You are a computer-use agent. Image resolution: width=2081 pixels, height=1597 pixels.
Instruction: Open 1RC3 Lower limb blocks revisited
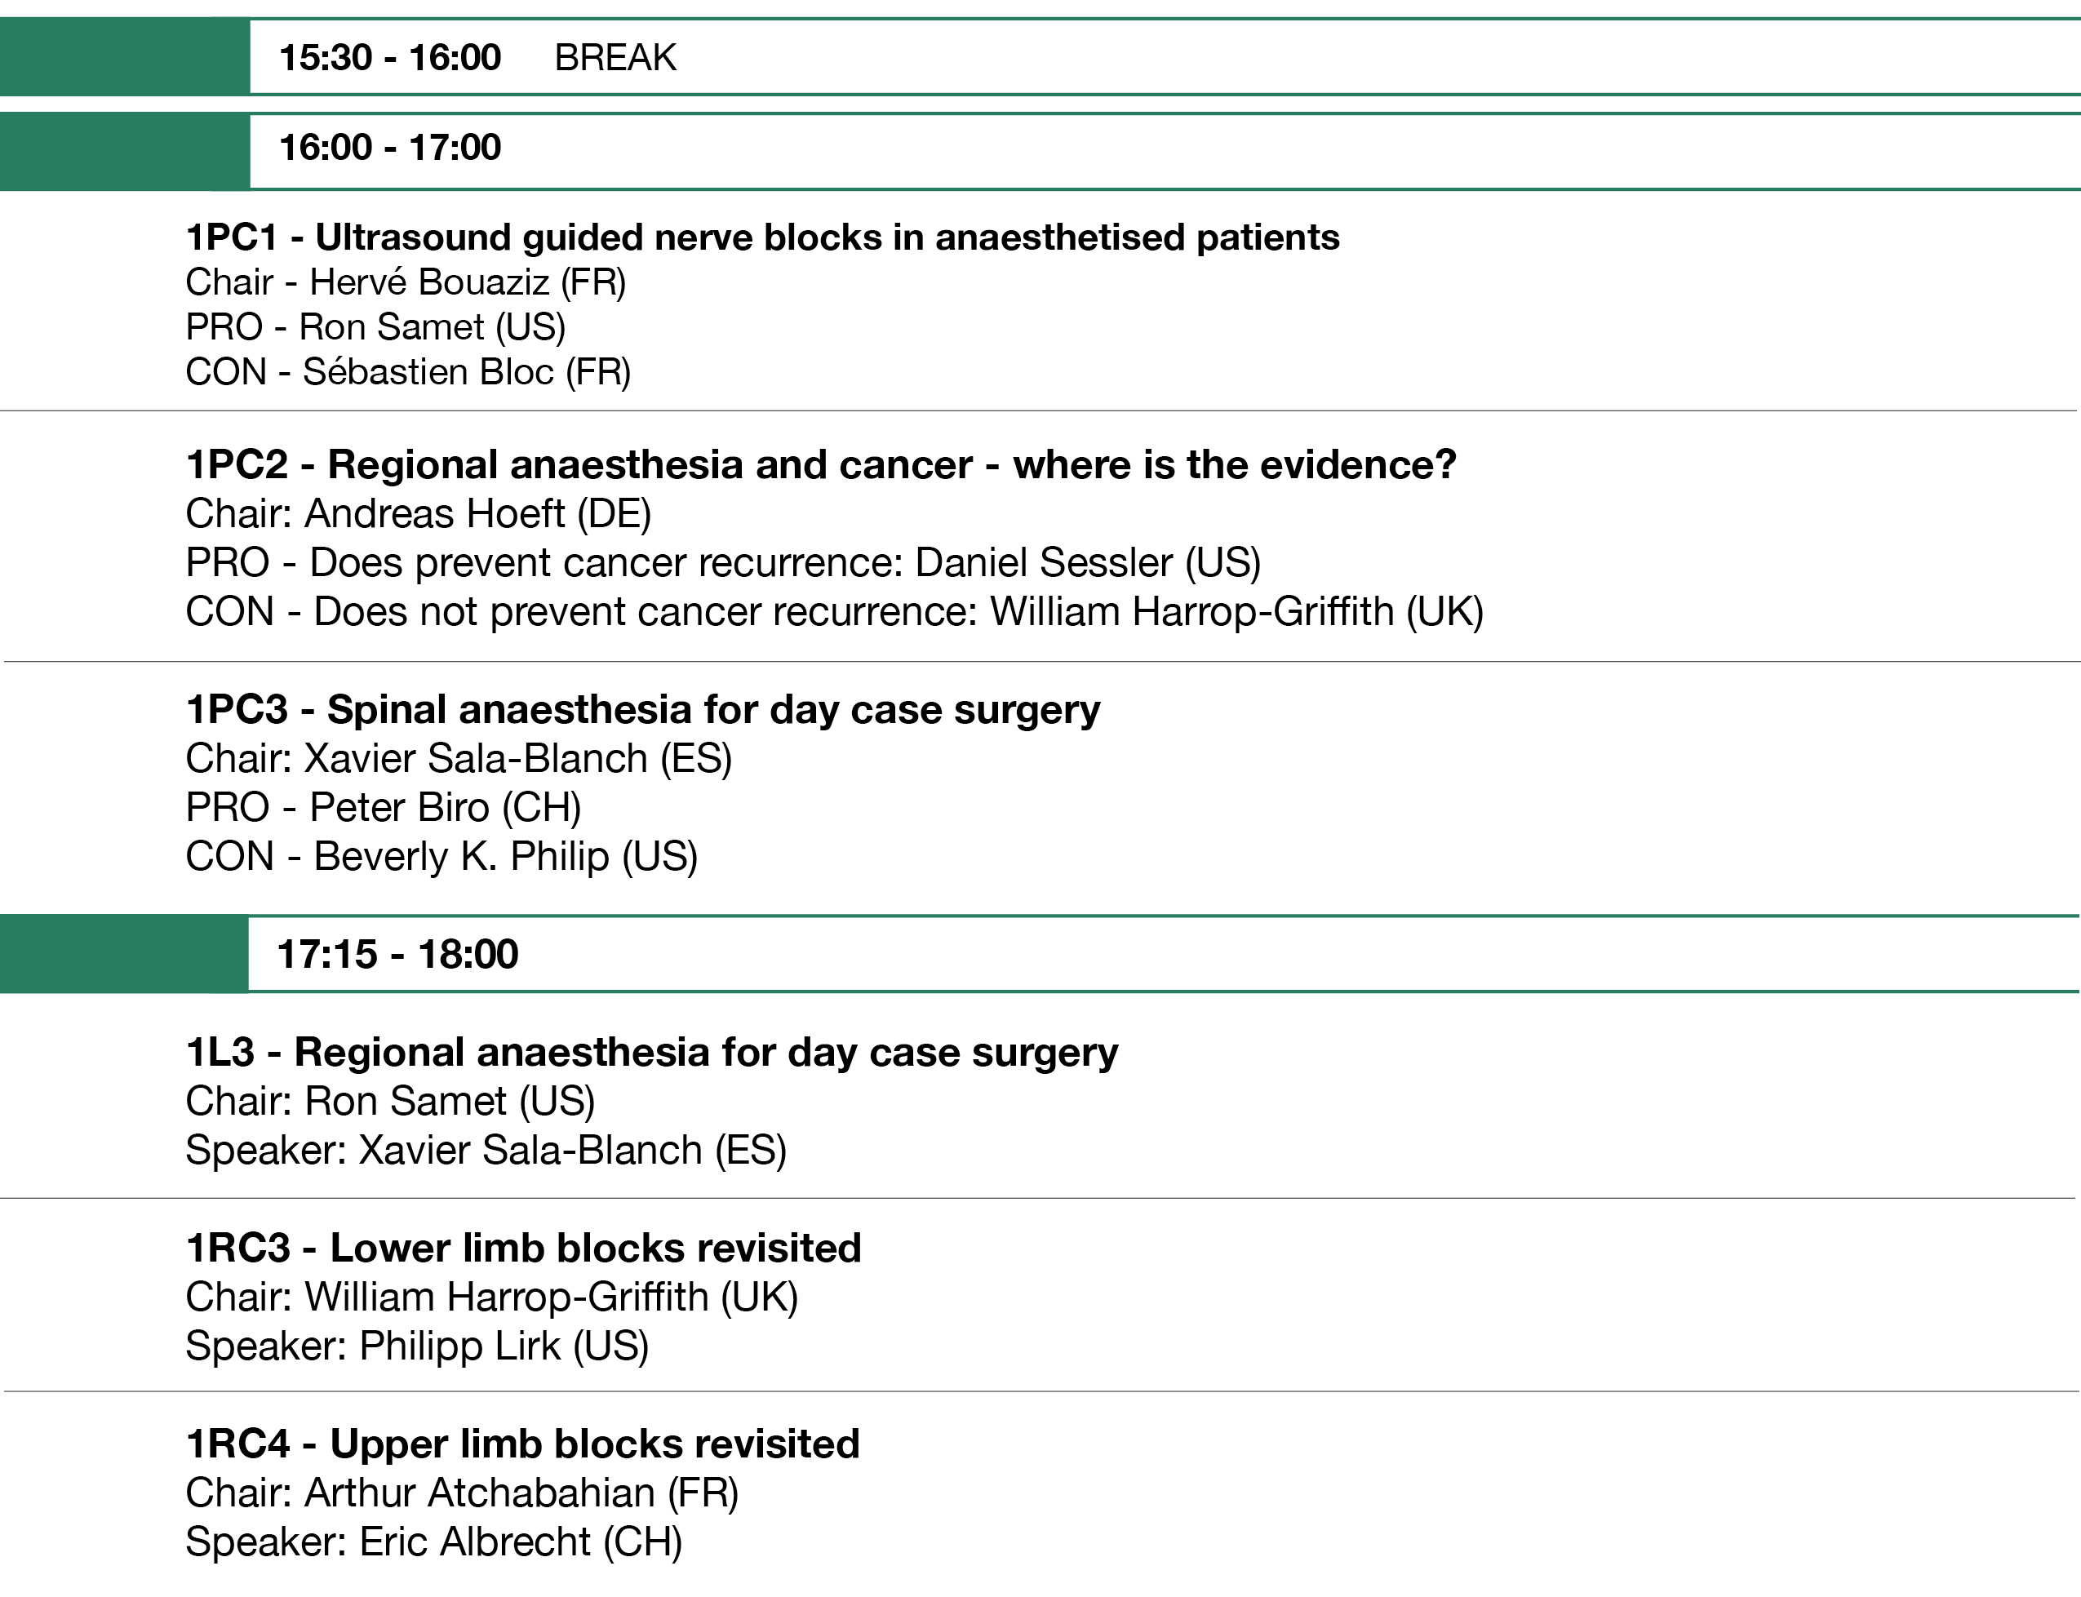click(523, 1249)
